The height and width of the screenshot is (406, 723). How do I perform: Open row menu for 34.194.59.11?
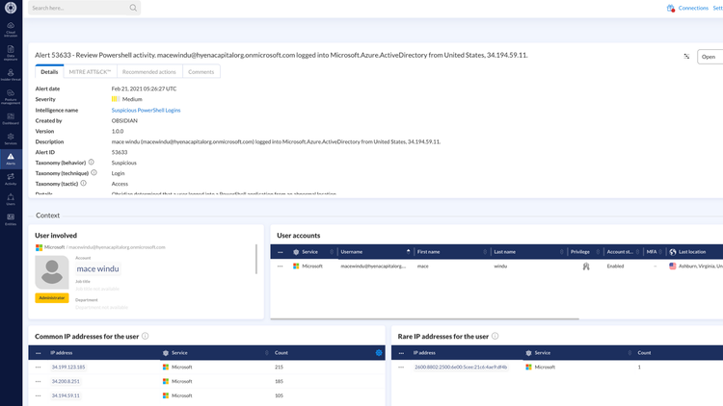pyautogui.click(x=39, y=395)
